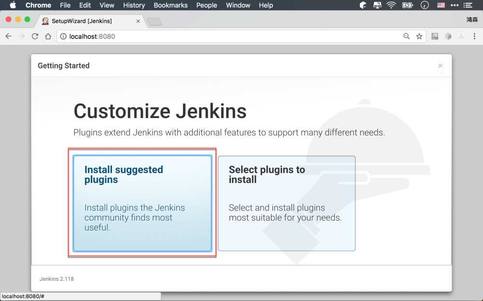The image size is (483, 301).
Task: Open the US flag input source menu
Action: [441, 5]
